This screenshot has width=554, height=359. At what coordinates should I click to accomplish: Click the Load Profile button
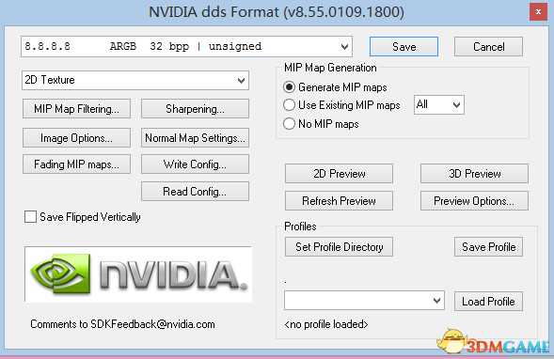click(x=488, y=302)
